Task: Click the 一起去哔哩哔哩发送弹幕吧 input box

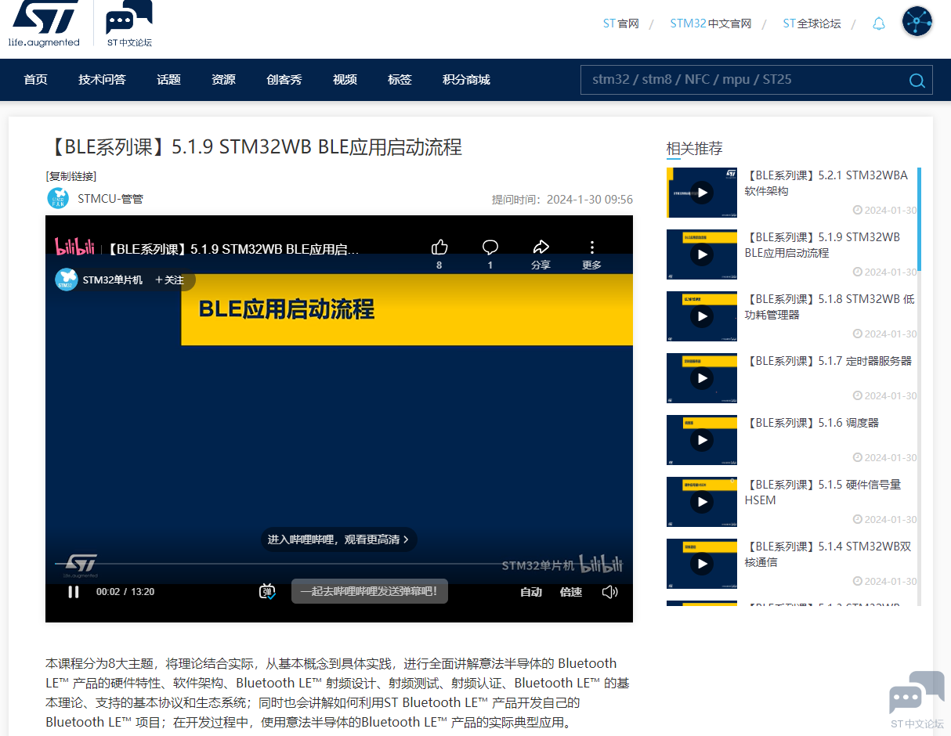Action: point(369,591)
